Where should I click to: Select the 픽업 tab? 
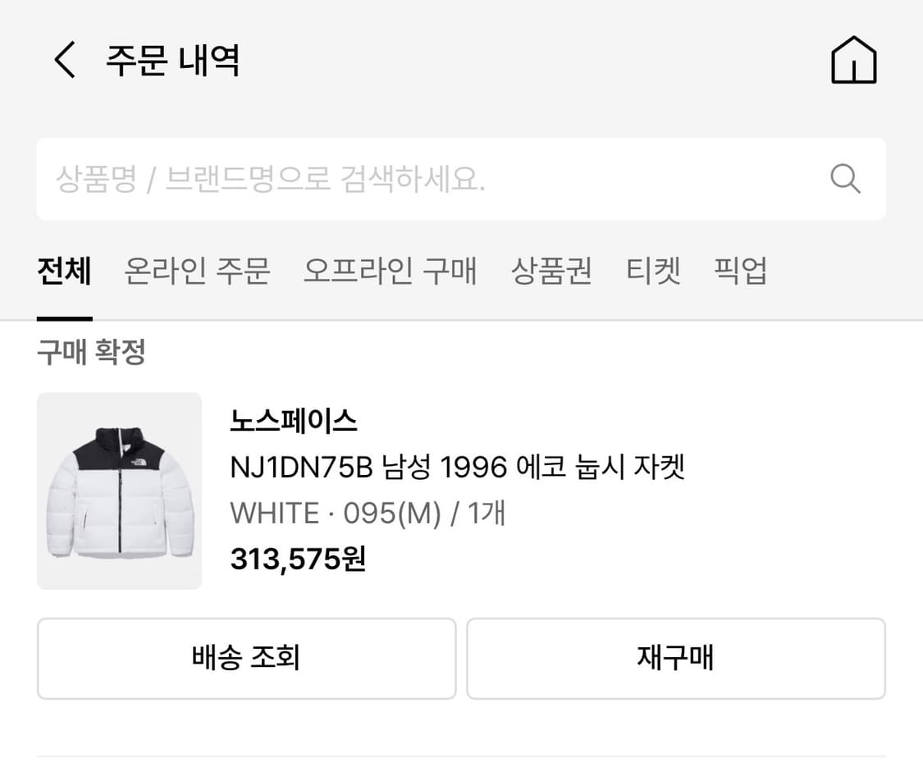(x=741, y=272)
